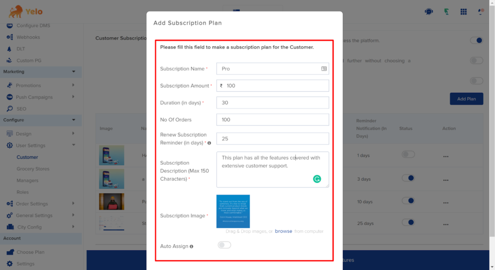Image resolution: width=495 pixels, height=270 pixels.
Task: Toggle the third disabled switch above Add Plan
Action: (476, 81)
